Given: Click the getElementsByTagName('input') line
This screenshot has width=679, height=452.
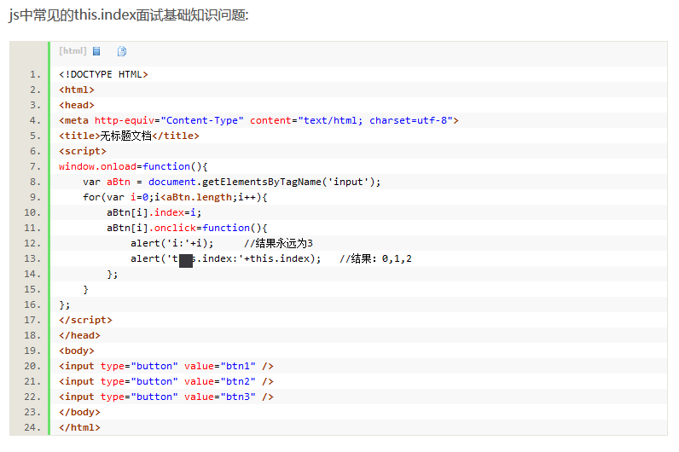Looking at the screenshot, I should [232, 182].
